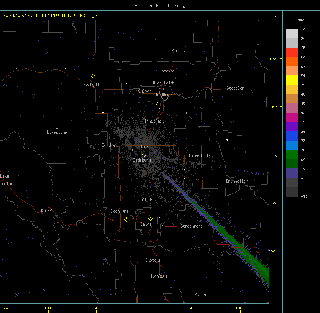Image resolution: width=320 pixels, height=313 pixels.
Task: Click the Sundre map label
Action: pyautogui.click(x=108, y=145)
